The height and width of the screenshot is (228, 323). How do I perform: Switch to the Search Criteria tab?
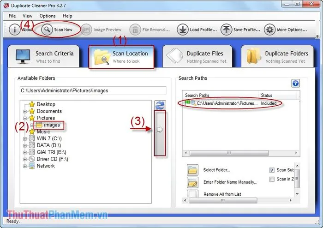[42, 57]
